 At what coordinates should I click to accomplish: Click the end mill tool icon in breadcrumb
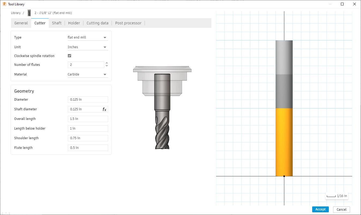coord(29,13)
